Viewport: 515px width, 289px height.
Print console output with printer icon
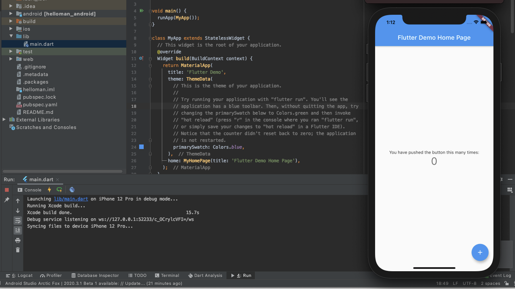pos(18,240)
